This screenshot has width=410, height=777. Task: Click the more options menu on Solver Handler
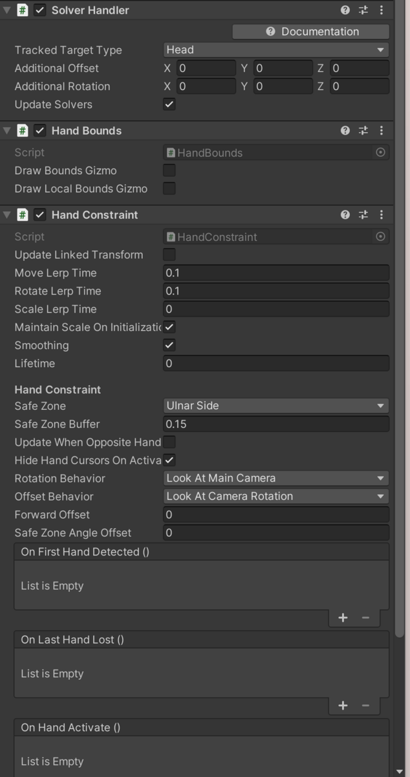(382, 10)
